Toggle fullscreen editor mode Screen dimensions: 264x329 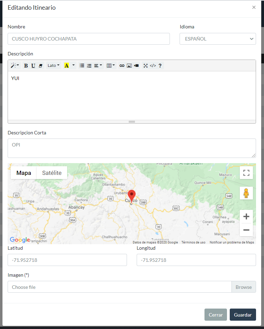click(146, 65)
